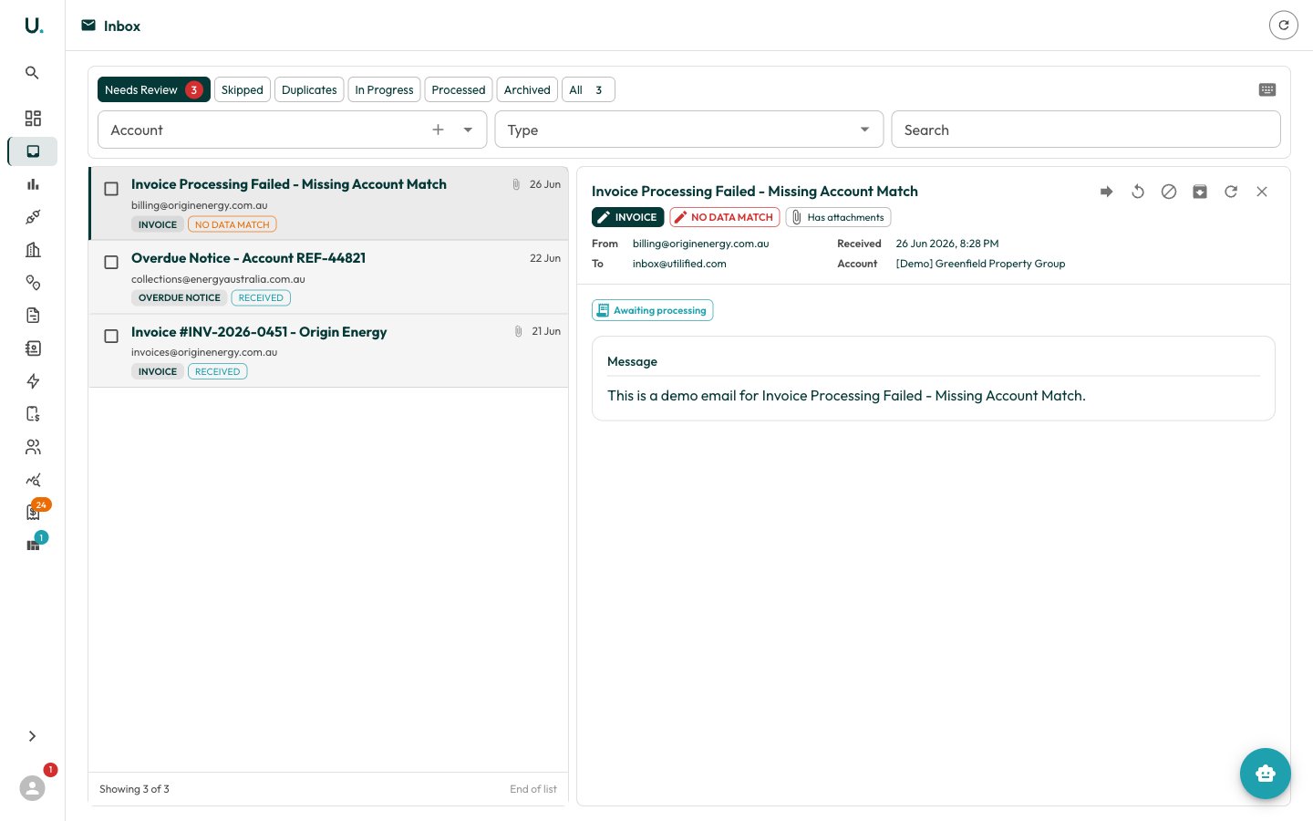Click the OVERDUE NOTICE tag in list
The image size is (1313, 821).
pos(179,297)
